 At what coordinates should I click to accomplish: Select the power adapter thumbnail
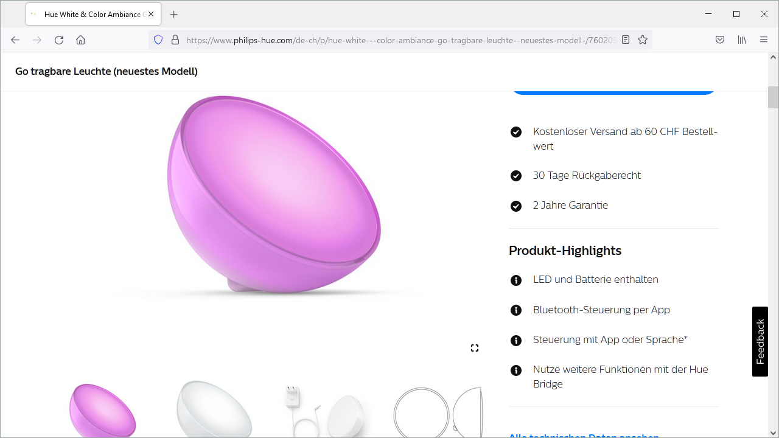pos(326,411)
